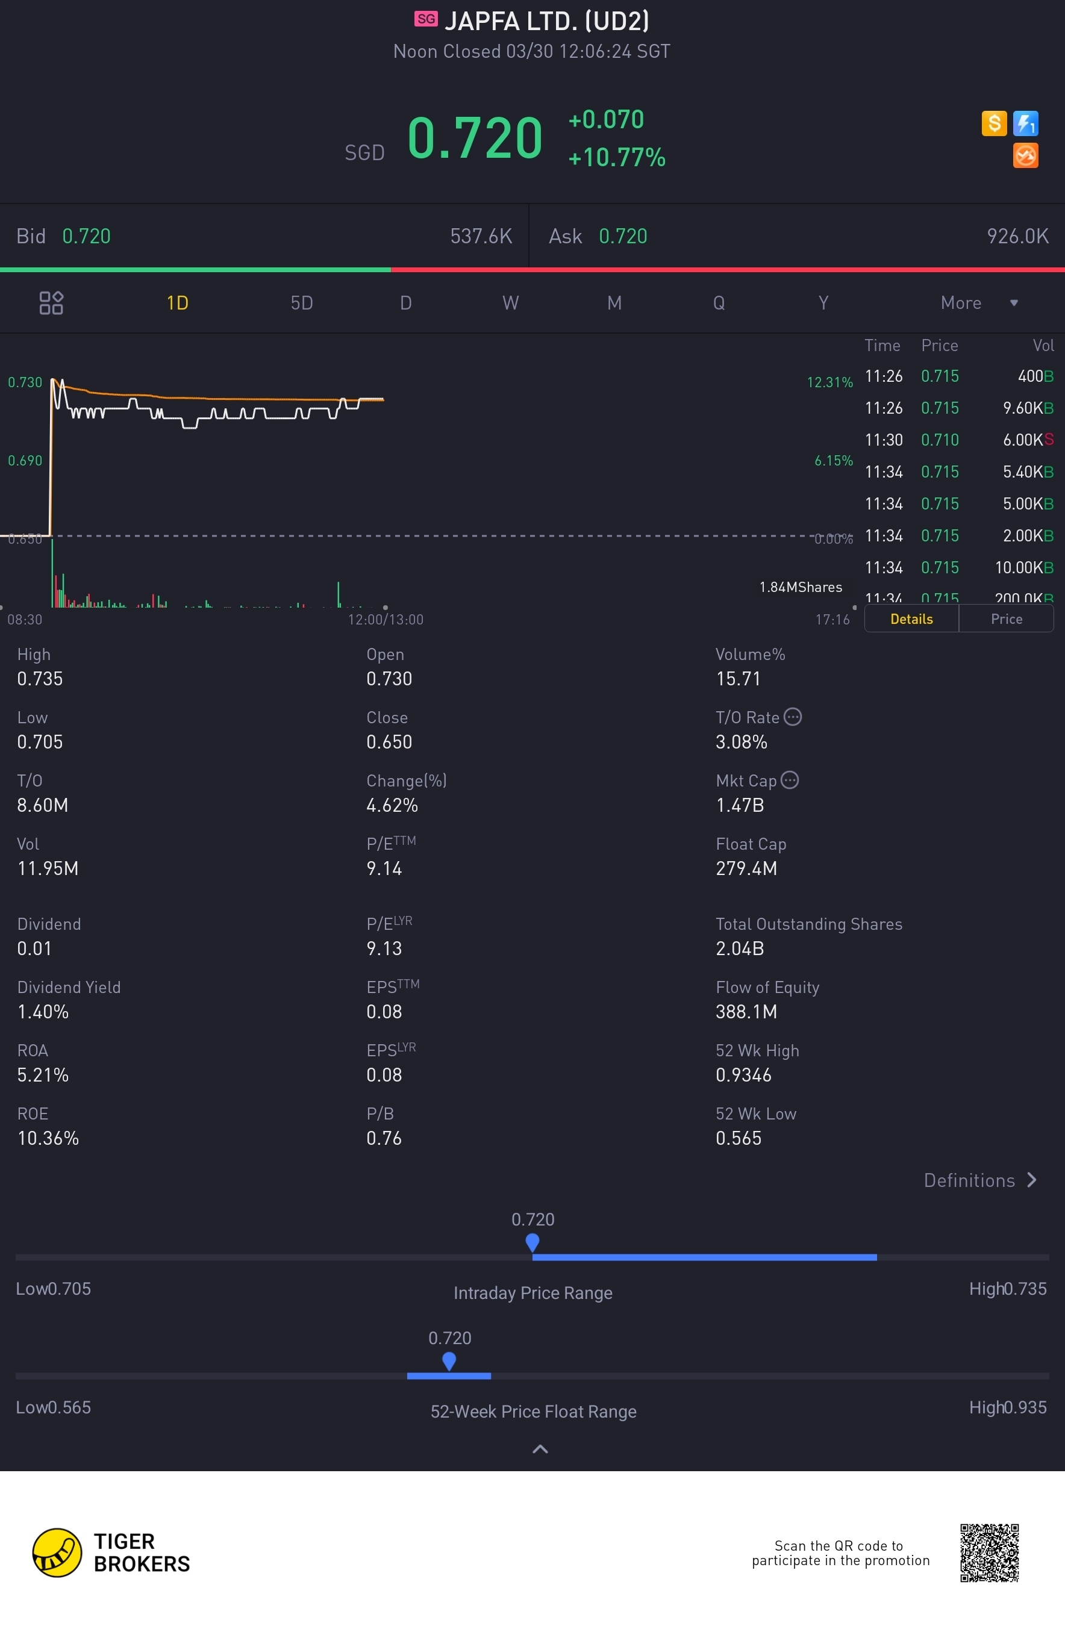Tap the last price 0.720 in SGD
Screen dimensions: 1065x1635
[x=475, y=138]
